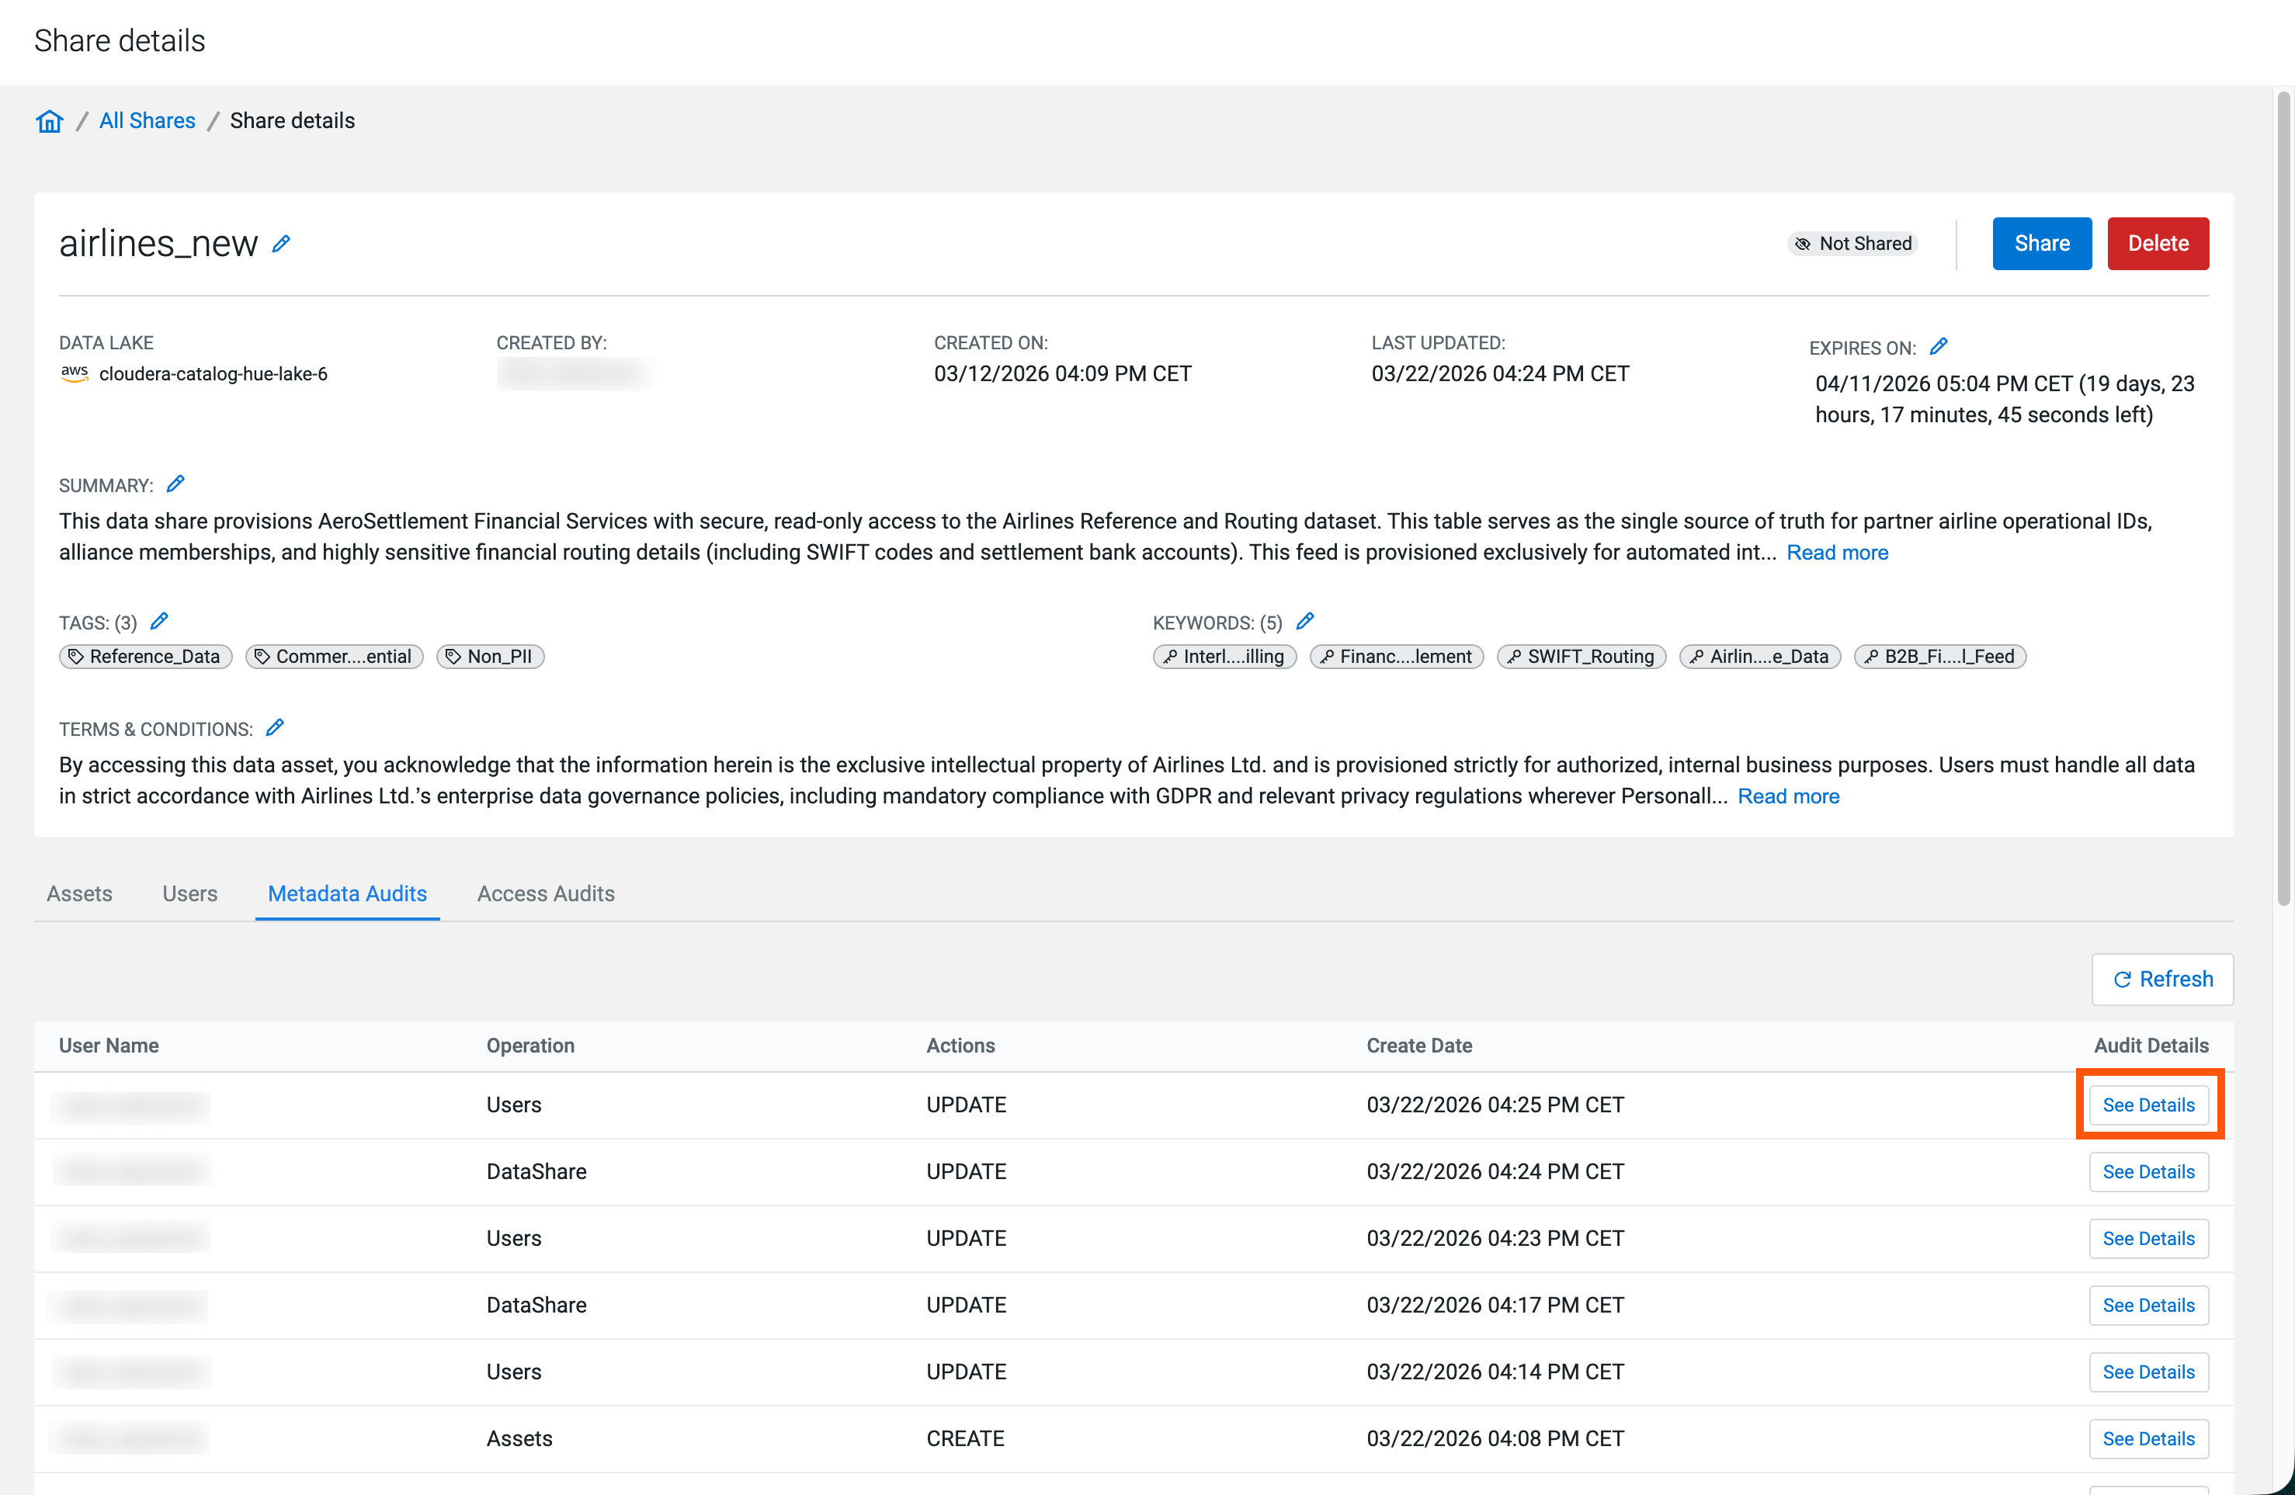
Task: Click the Not Shared status badge
Action: tap(1852, 244)
